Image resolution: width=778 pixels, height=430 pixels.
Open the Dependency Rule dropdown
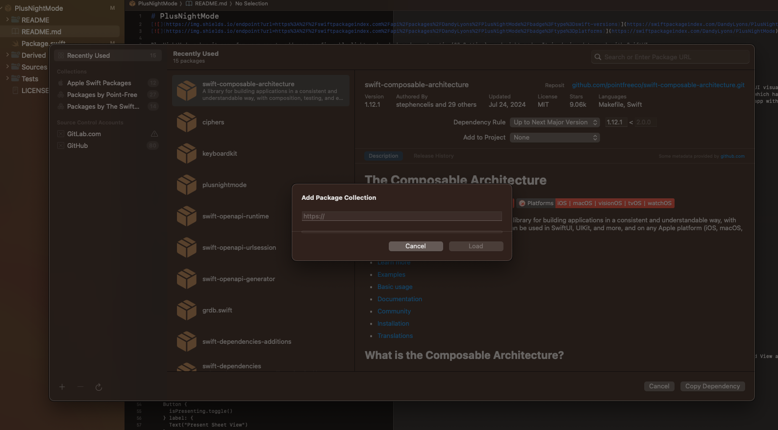click(555, 122)
